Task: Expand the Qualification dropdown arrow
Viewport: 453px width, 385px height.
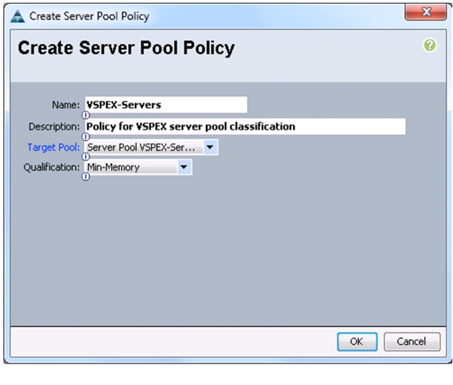Action: pyautogui.click(x=184, y=167)
